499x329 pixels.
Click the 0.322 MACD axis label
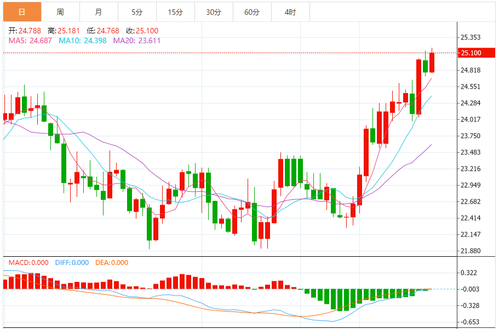[x=469, y=273]
